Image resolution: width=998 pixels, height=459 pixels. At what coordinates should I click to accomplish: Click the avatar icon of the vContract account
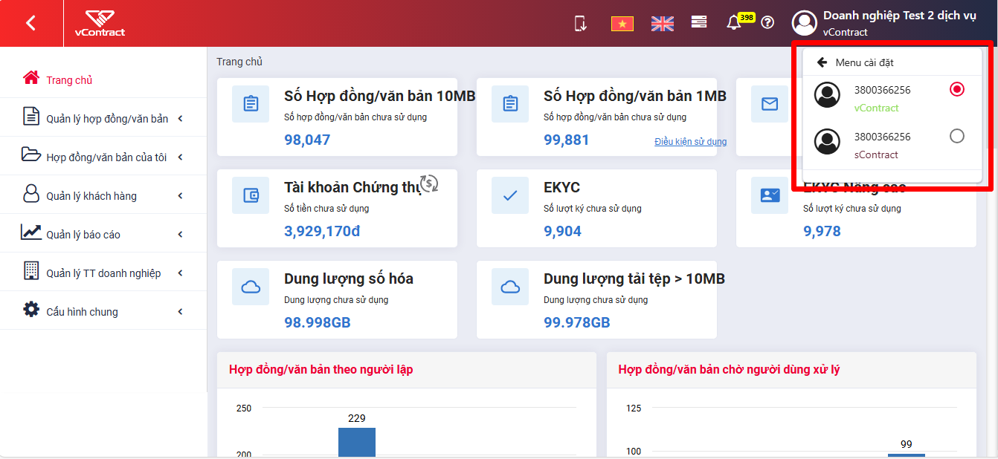[827, 95]
